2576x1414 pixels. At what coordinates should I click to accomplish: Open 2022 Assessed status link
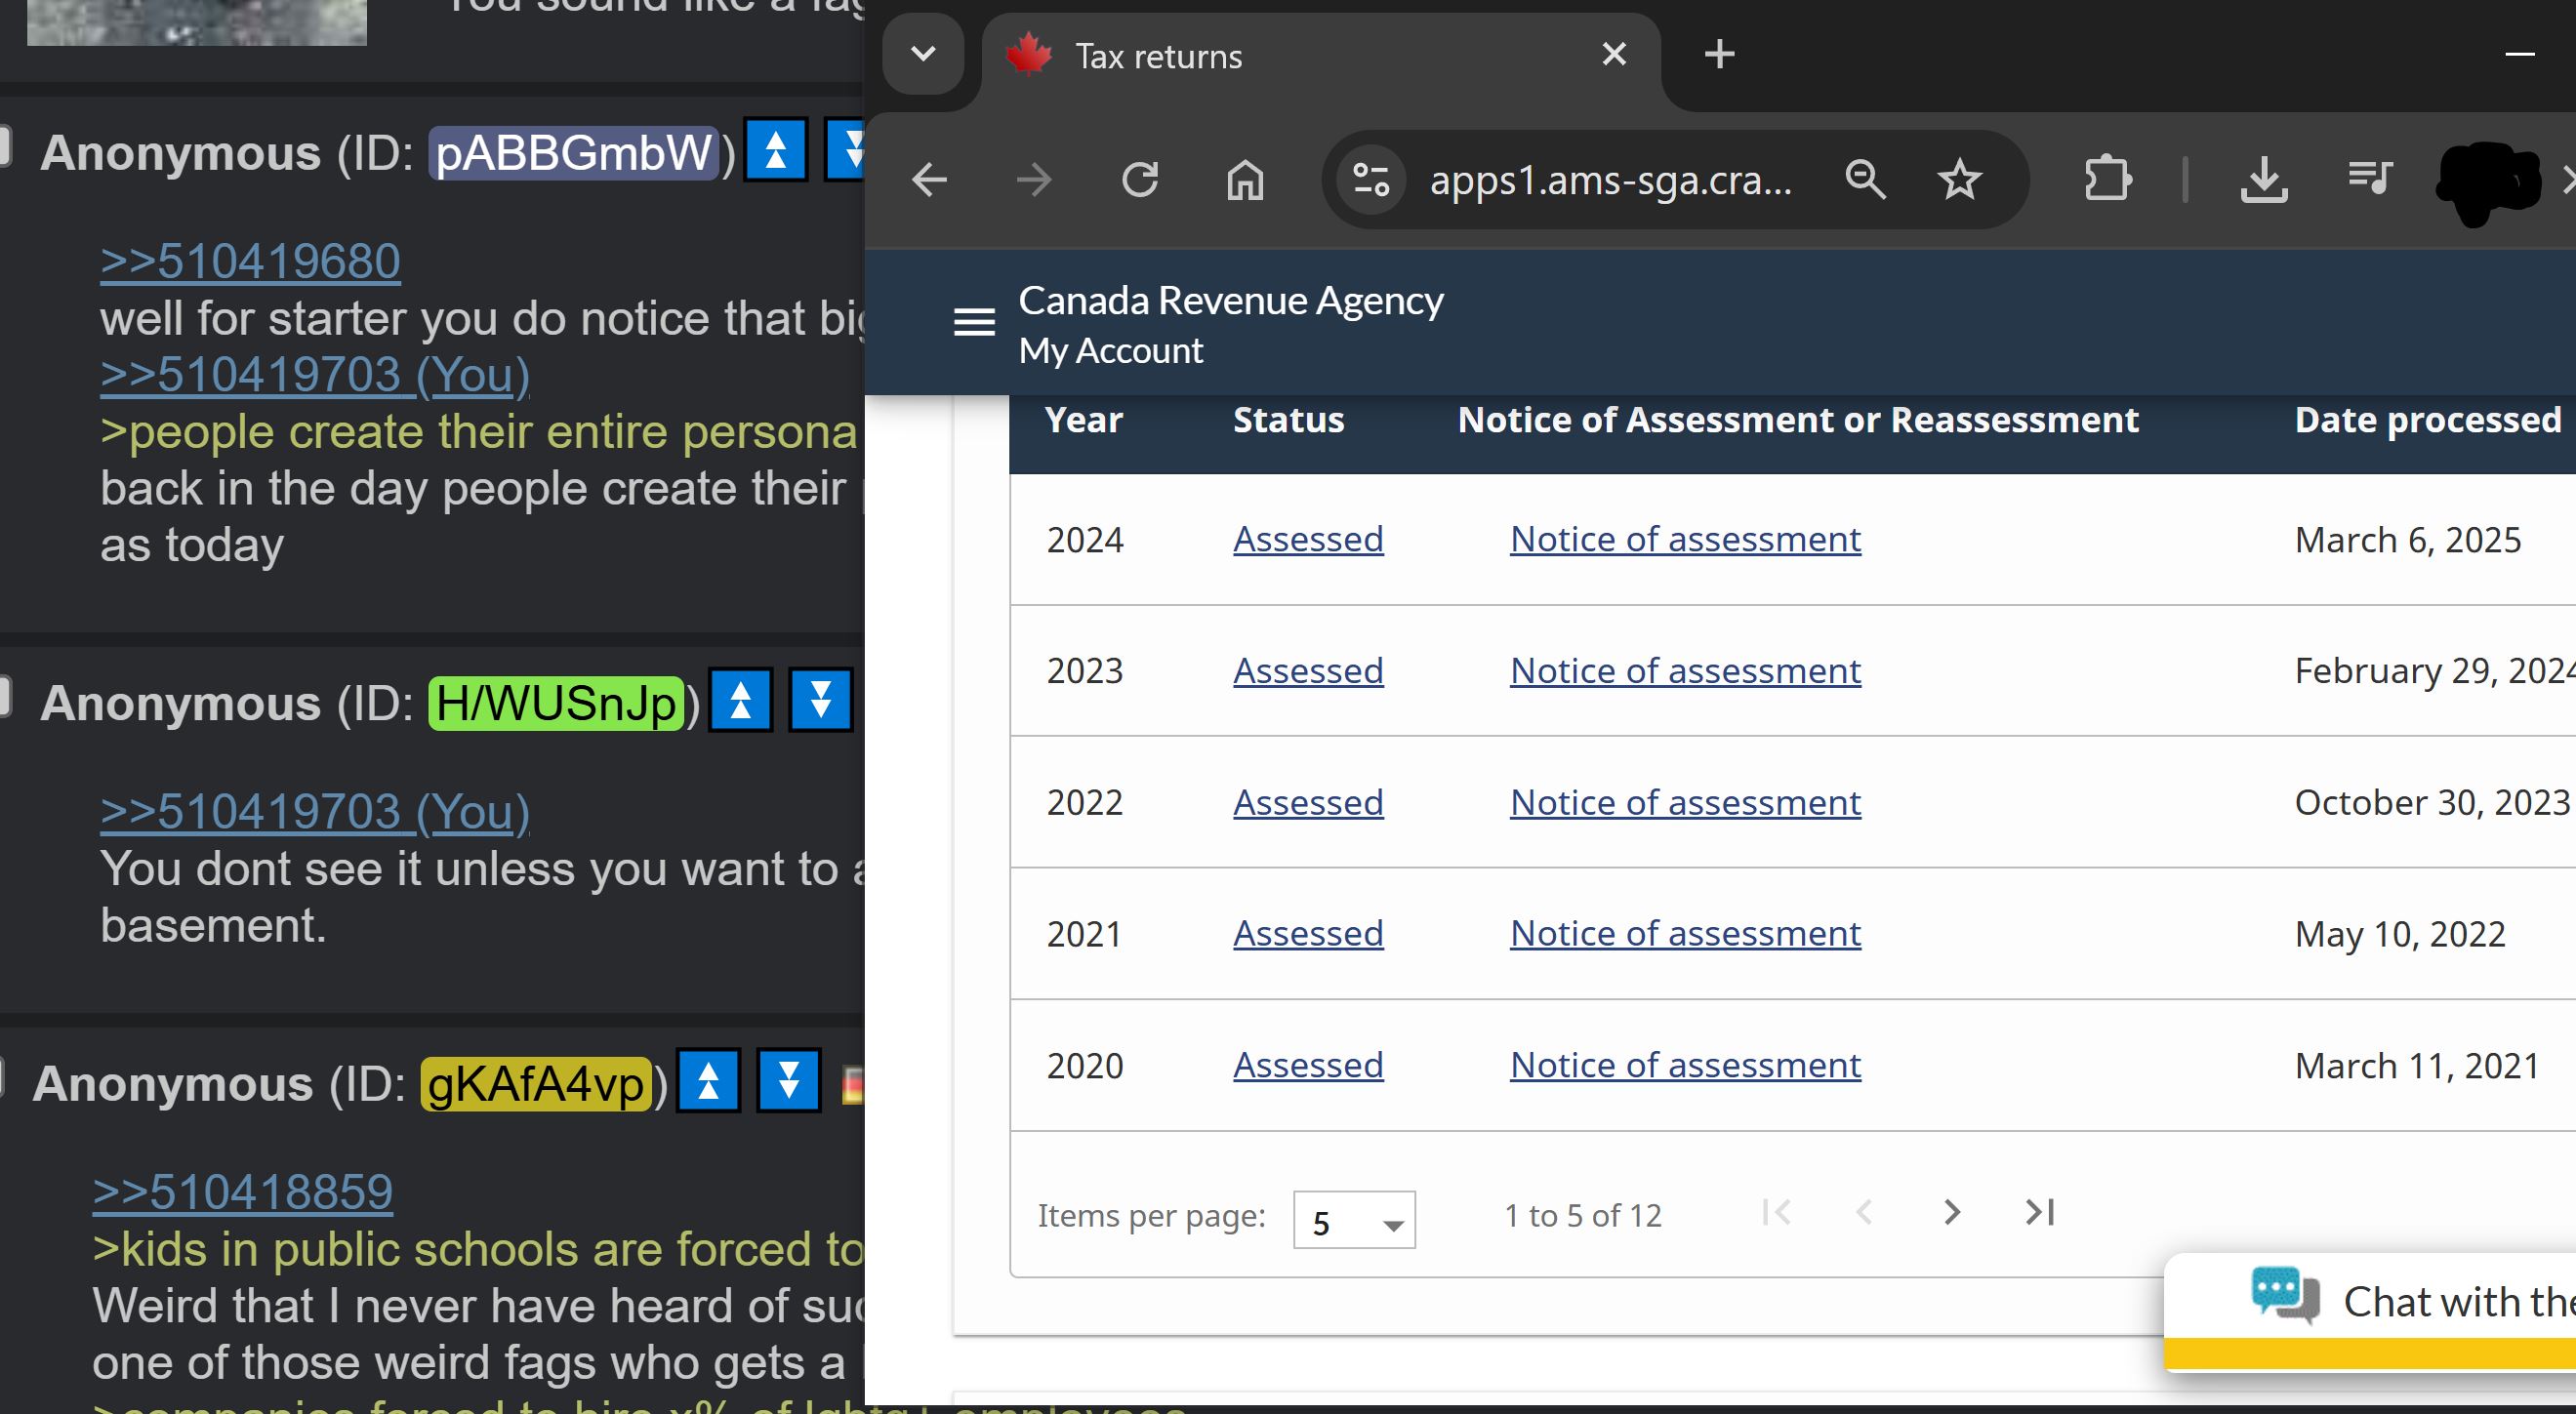[1308, 802]
